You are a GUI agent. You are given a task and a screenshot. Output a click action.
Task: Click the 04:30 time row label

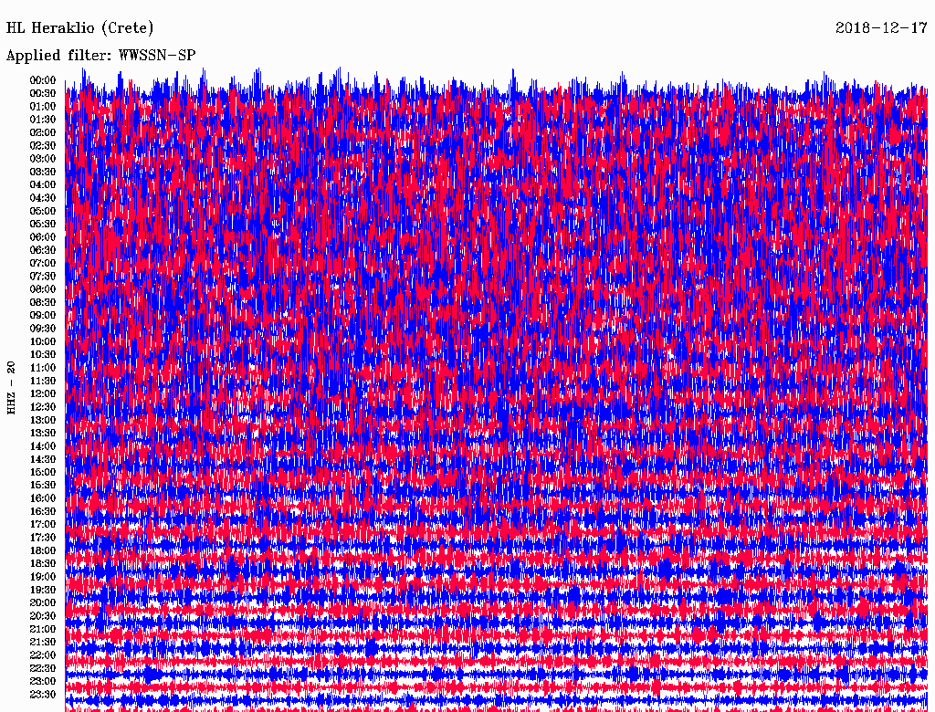tap(43, 198)
